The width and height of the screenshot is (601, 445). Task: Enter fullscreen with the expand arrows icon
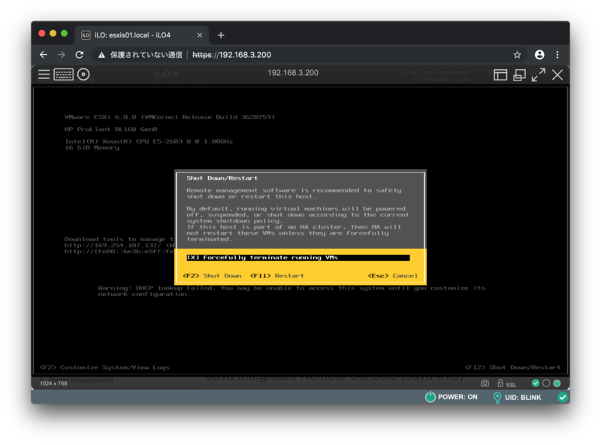tap(538, 75)
